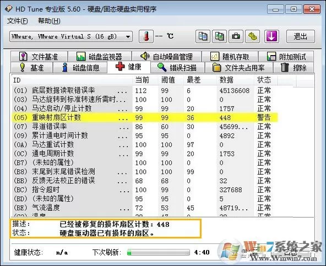Select the 寻道错误率 attribute row
This screenshot has height=266, width=326.
pos(144,127)
